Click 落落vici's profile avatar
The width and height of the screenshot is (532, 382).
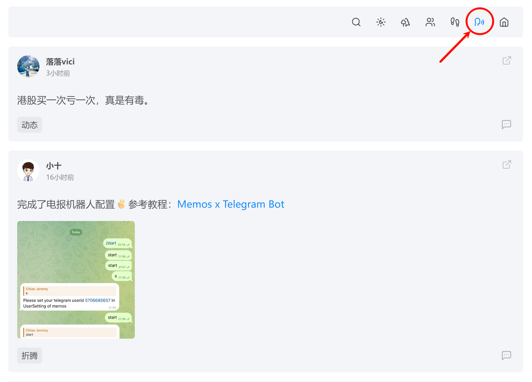tap(28, 66)
